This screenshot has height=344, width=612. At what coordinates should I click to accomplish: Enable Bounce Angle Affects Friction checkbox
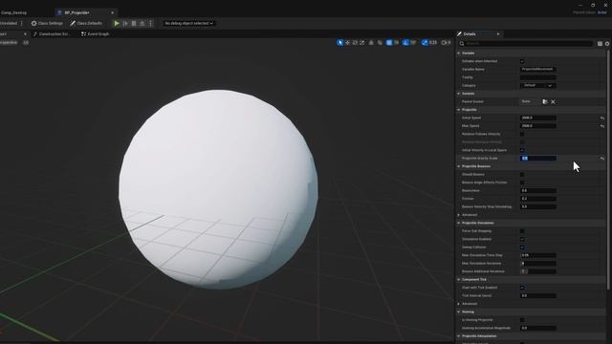tap(522, 183)
